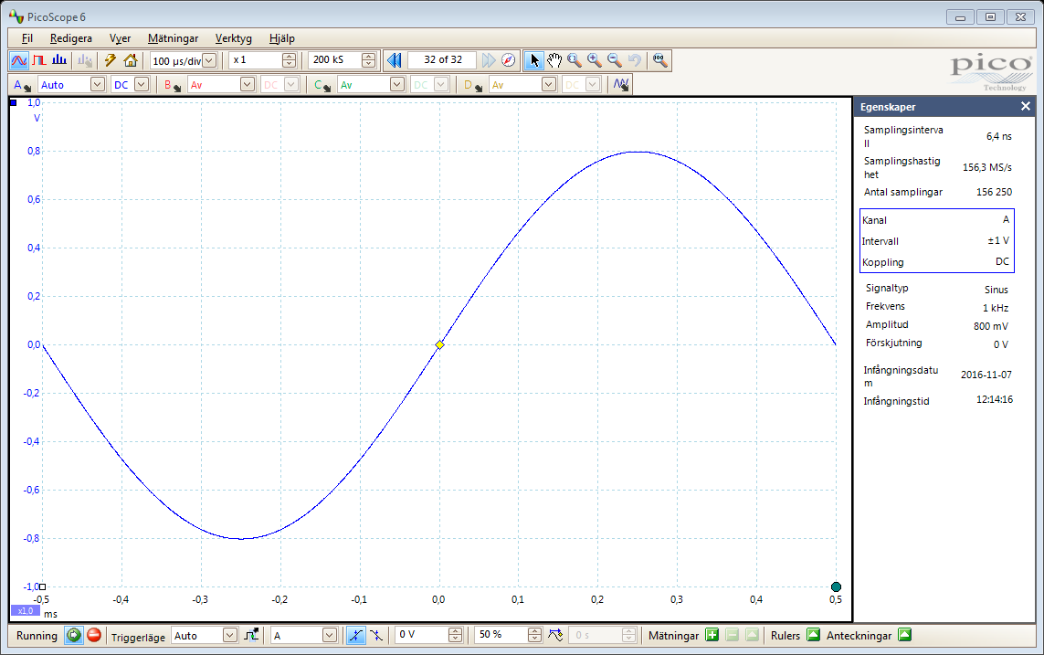Click the yellow trigger diamond marker

[439, 344]
